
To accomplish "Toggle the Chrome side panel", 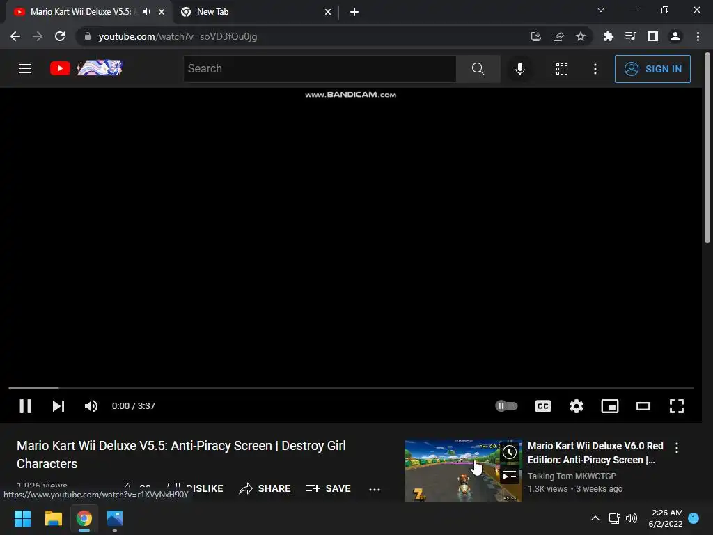I will tap(653, 36).
